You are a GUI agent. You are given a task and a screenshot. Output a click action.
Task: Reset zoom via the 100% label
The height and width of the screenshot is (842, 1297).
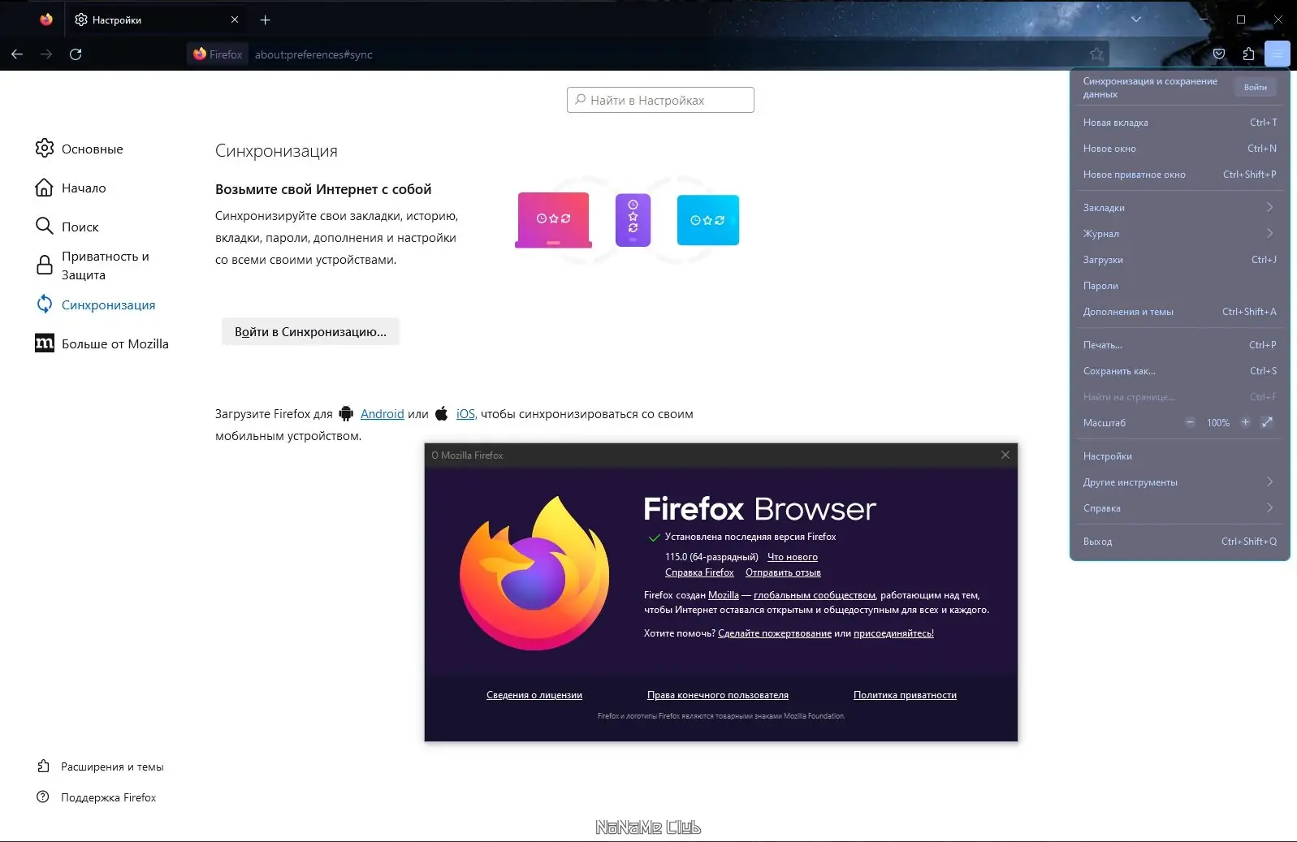pyautogui.click(x=1218, y=423)
